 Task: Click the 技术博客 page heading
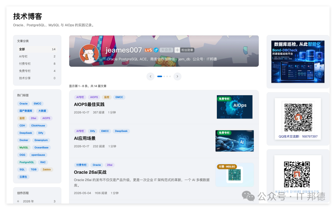pyautogui.click(x=27, y=16)
